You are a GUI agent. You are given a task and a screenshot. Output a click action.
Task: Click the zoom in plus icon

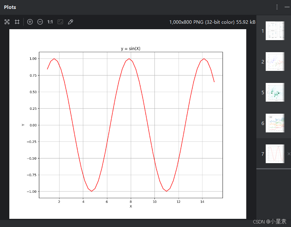pos(30,22)
